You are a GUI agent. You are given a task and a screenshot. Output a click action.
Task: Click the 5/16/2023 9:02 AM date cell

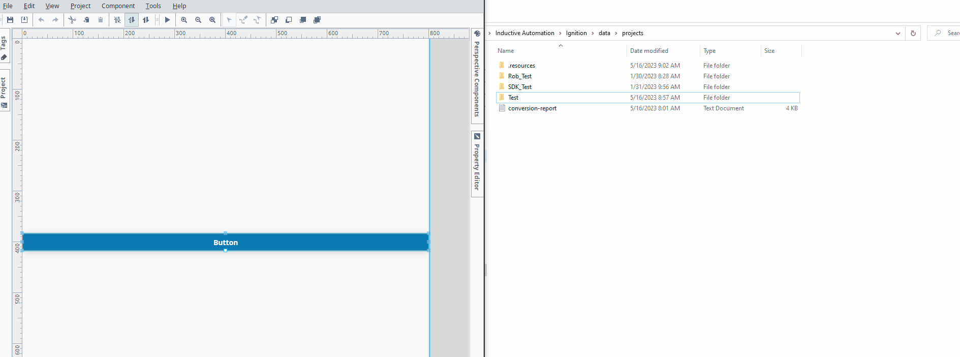click(655, 66)
